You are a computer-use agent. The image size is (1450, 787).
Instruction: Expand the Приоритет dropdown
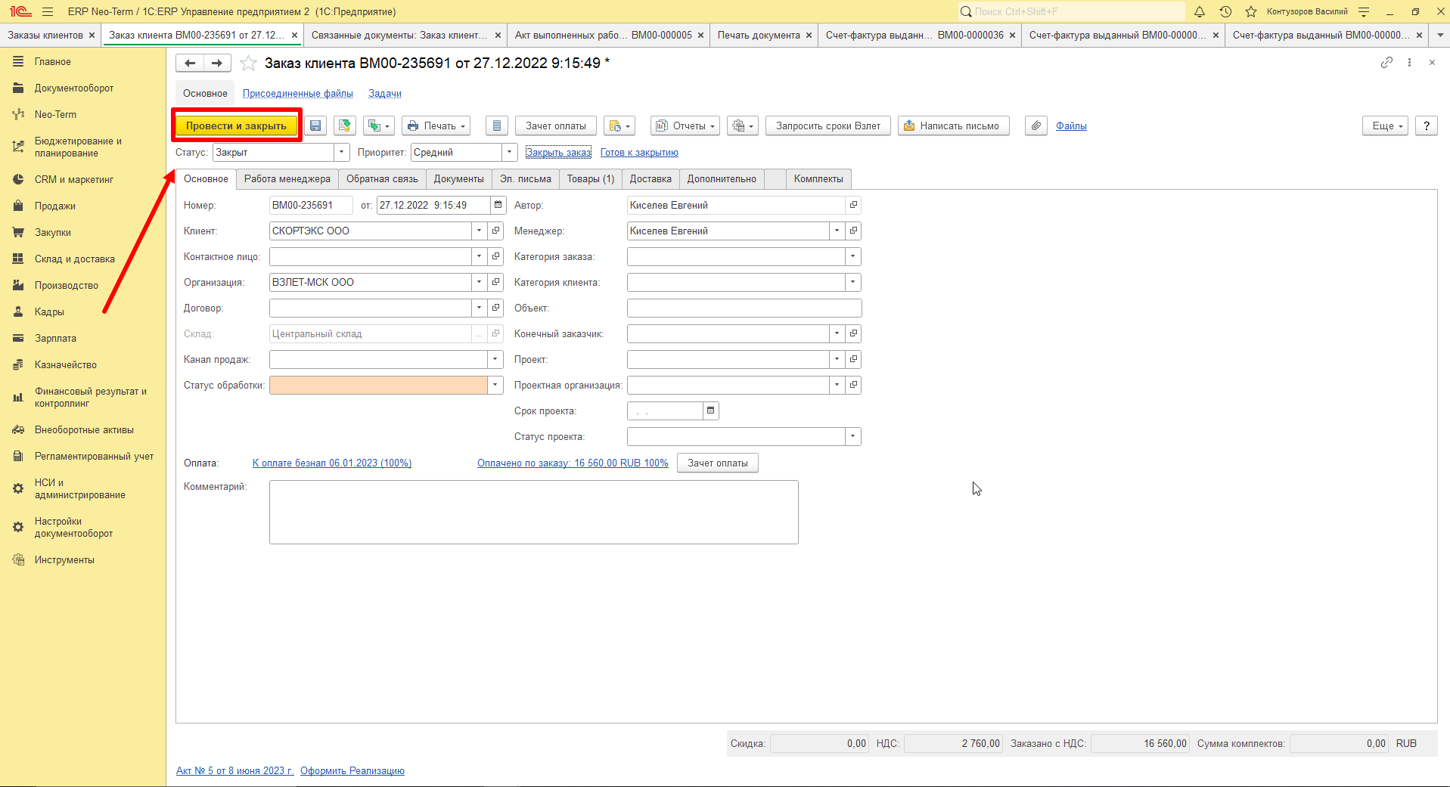[510, 152]
